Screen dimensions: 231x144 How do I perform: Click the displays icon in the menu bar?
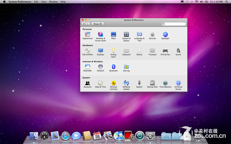click(x=182, y=2)
